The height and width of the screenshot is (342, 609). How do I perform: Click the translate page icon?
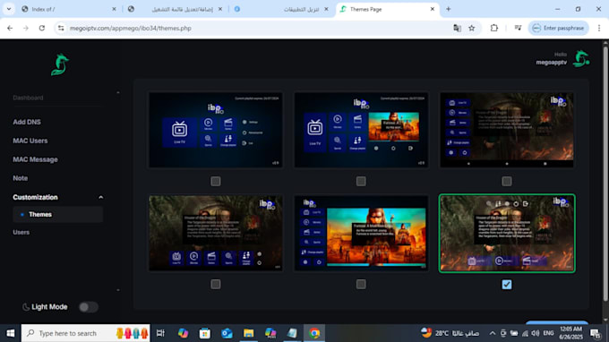coord(457,28)
